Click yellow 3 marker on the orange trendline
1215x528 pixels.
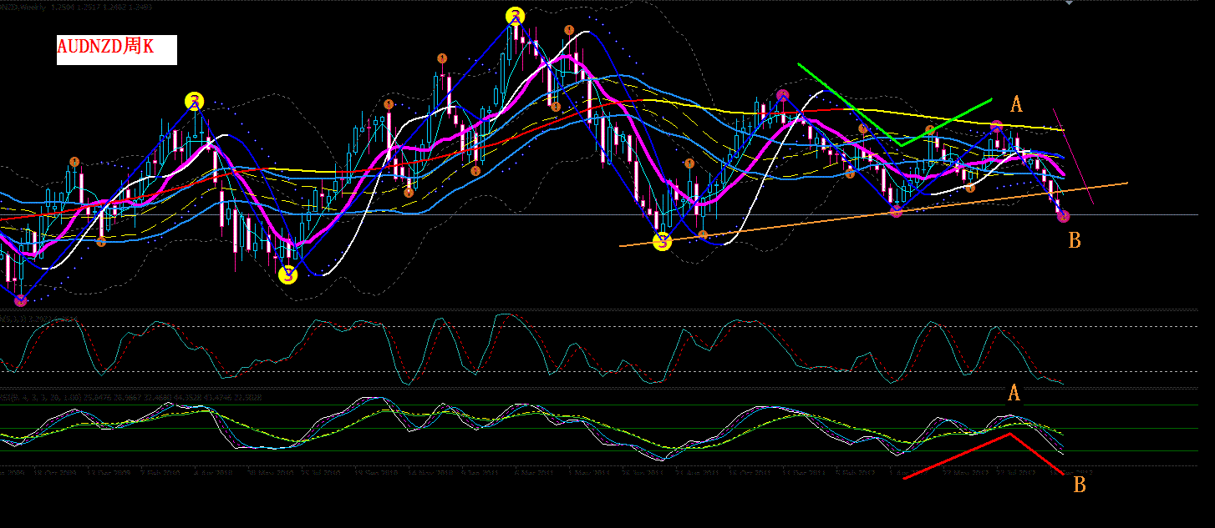coord(662,243)
